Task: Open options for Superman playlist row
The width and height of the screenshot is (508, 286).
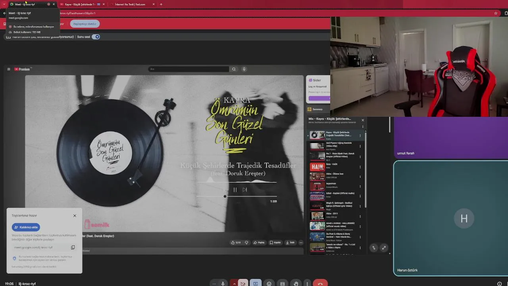Action: coord(360,187)
